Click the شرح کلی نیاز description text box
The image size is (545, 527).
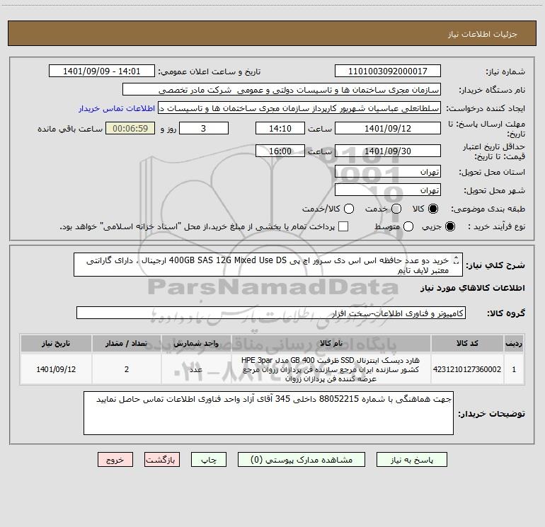tap(268, 265)
